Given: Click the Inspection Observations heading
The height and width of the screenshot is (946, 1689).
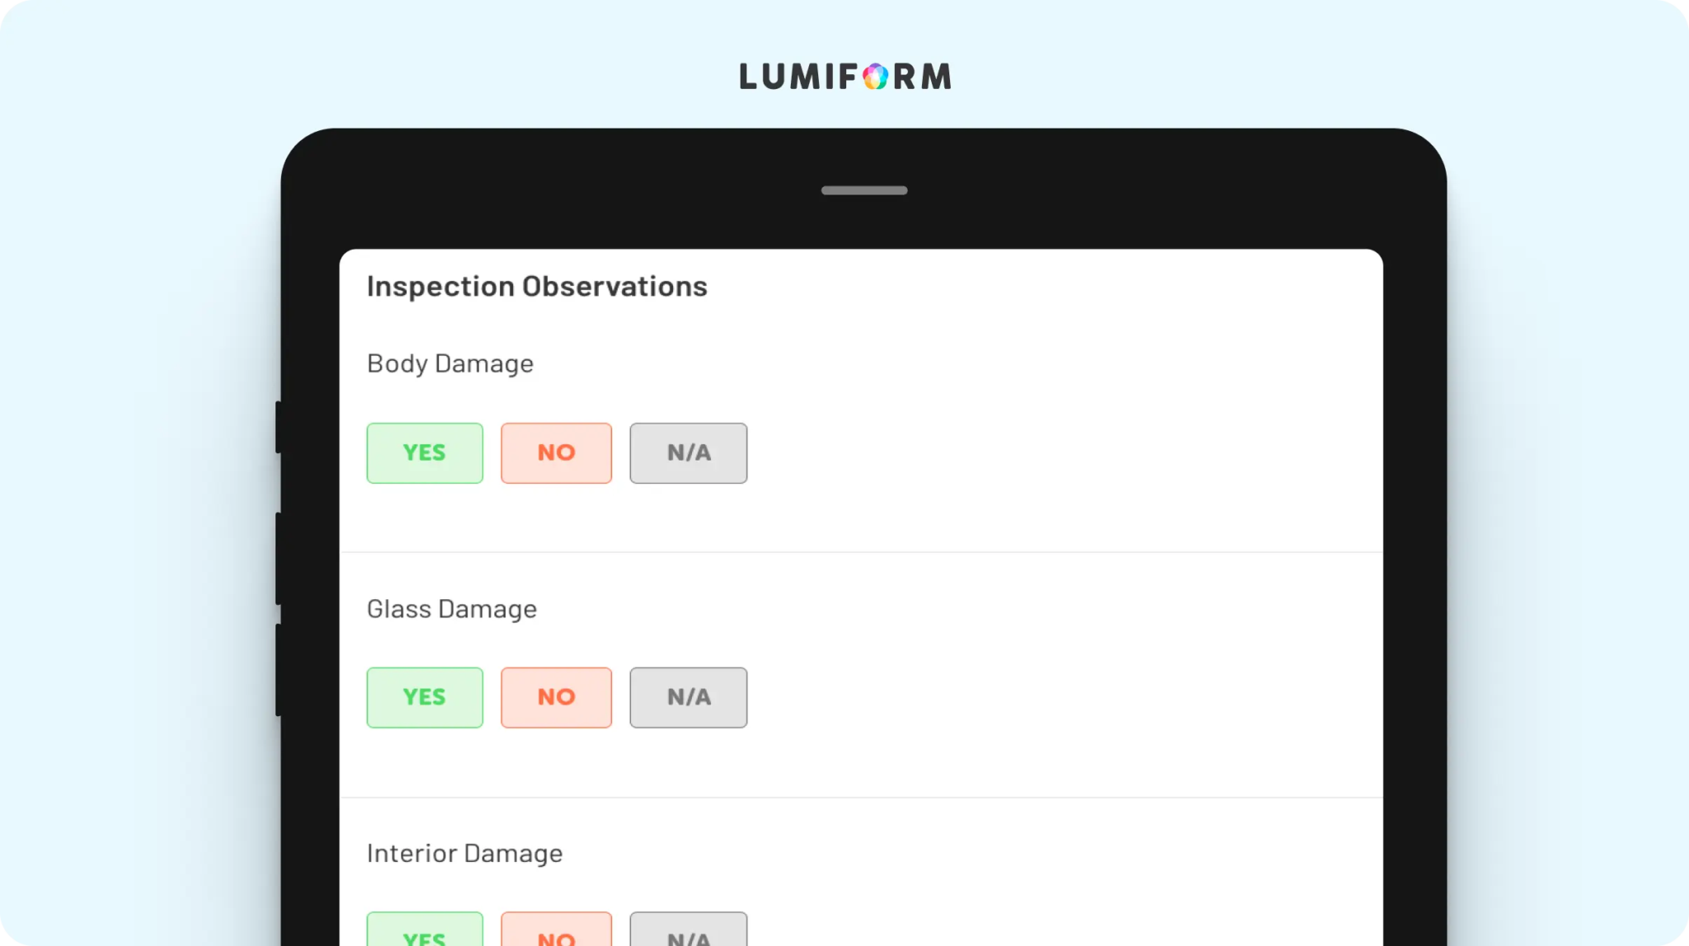Looking at the screenshot, I should (537, 286).
